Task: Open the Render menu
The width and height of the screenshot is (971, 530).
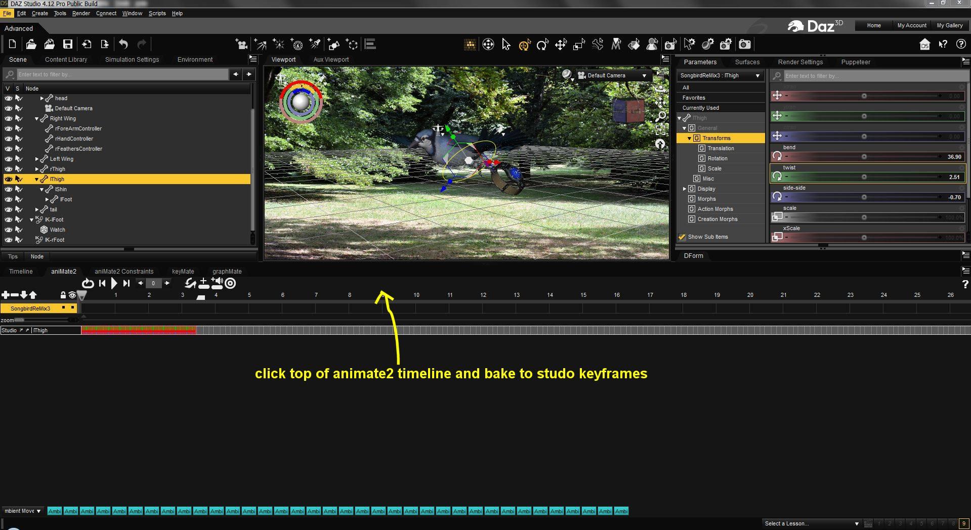Action: tap(81, 13)
